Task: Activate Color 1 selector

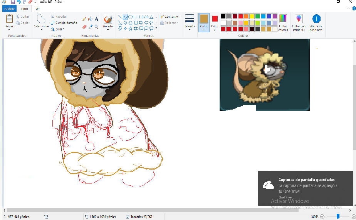Action: click(x=204, y=22)
